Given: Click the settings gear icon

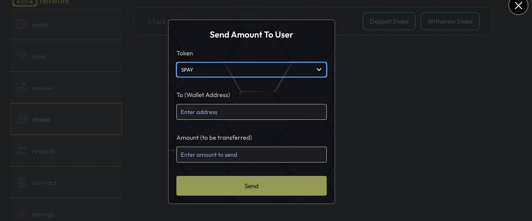Looking at the screenshot, I should click(22, 214).
